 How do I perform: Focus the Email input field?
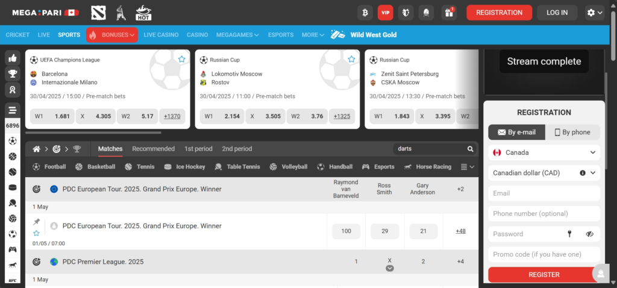point(544,193)
